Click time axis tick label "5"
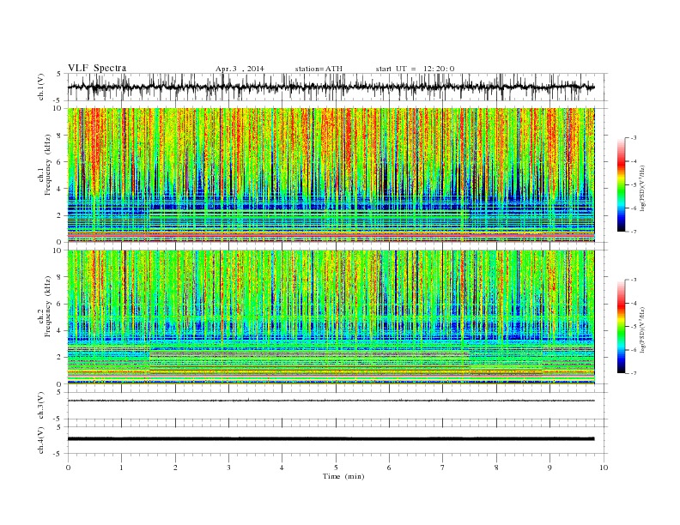 (336, 468)
